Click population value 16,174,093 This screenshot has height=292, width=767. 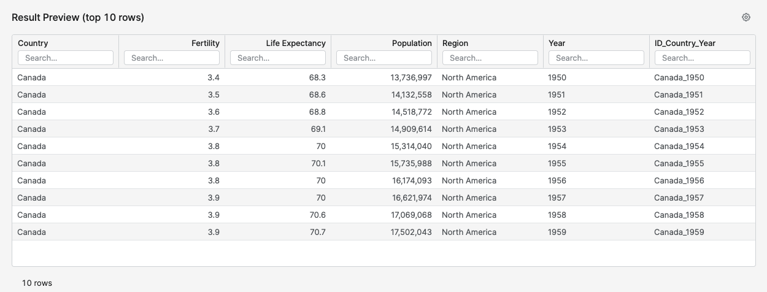click(x=412, y=180)
